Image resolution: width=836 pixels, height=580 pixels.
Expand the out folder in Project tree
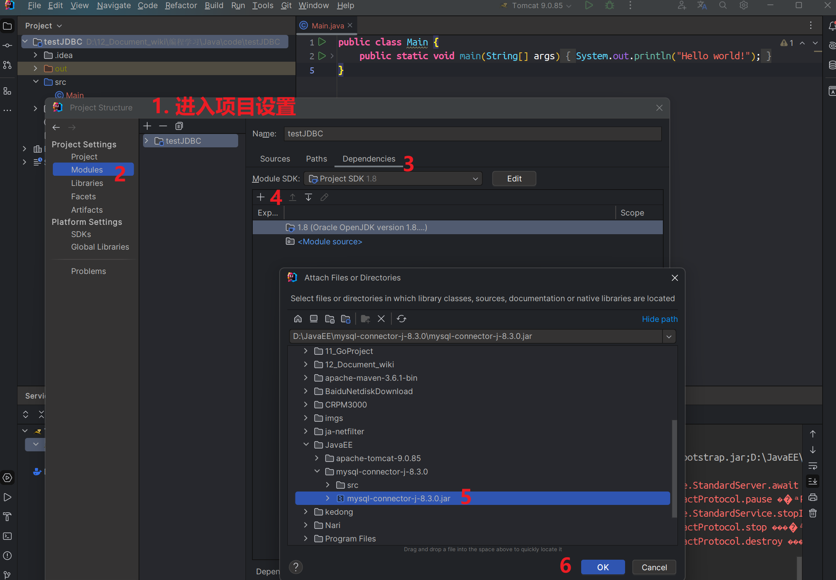[35, 69]
